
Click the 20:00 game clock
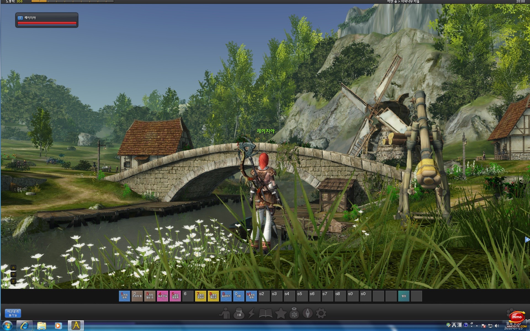521,1
